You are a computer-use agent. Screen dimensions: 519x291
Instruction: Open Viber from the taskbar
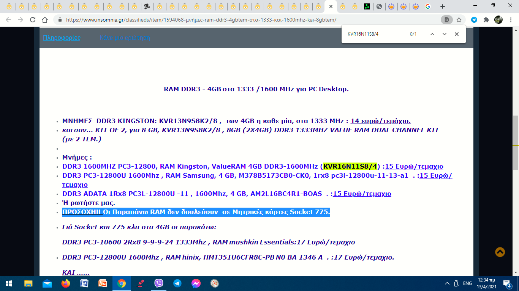pyautogui.click(x=159, y=283)
